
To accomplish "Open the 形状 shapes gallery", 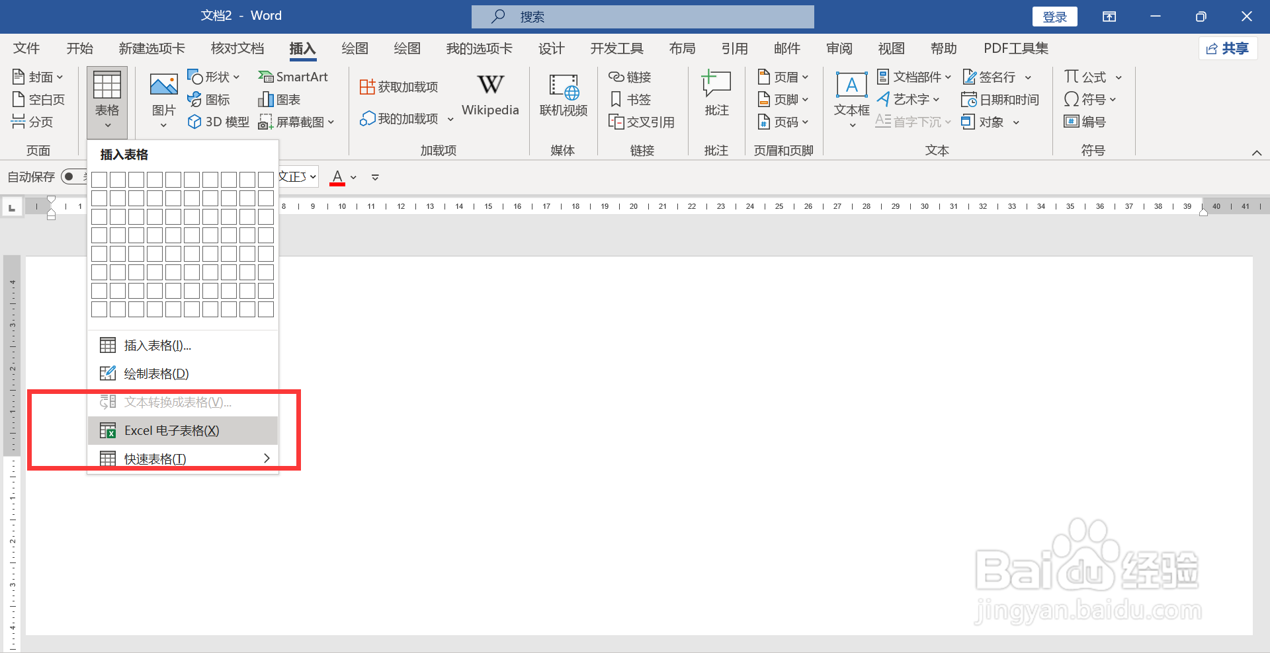I will tap(214, 77).
